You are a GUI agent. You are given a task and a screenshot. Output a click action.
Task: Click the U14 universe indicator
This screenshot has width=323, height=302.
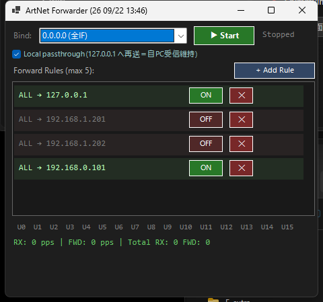click(x=267, y=227)
